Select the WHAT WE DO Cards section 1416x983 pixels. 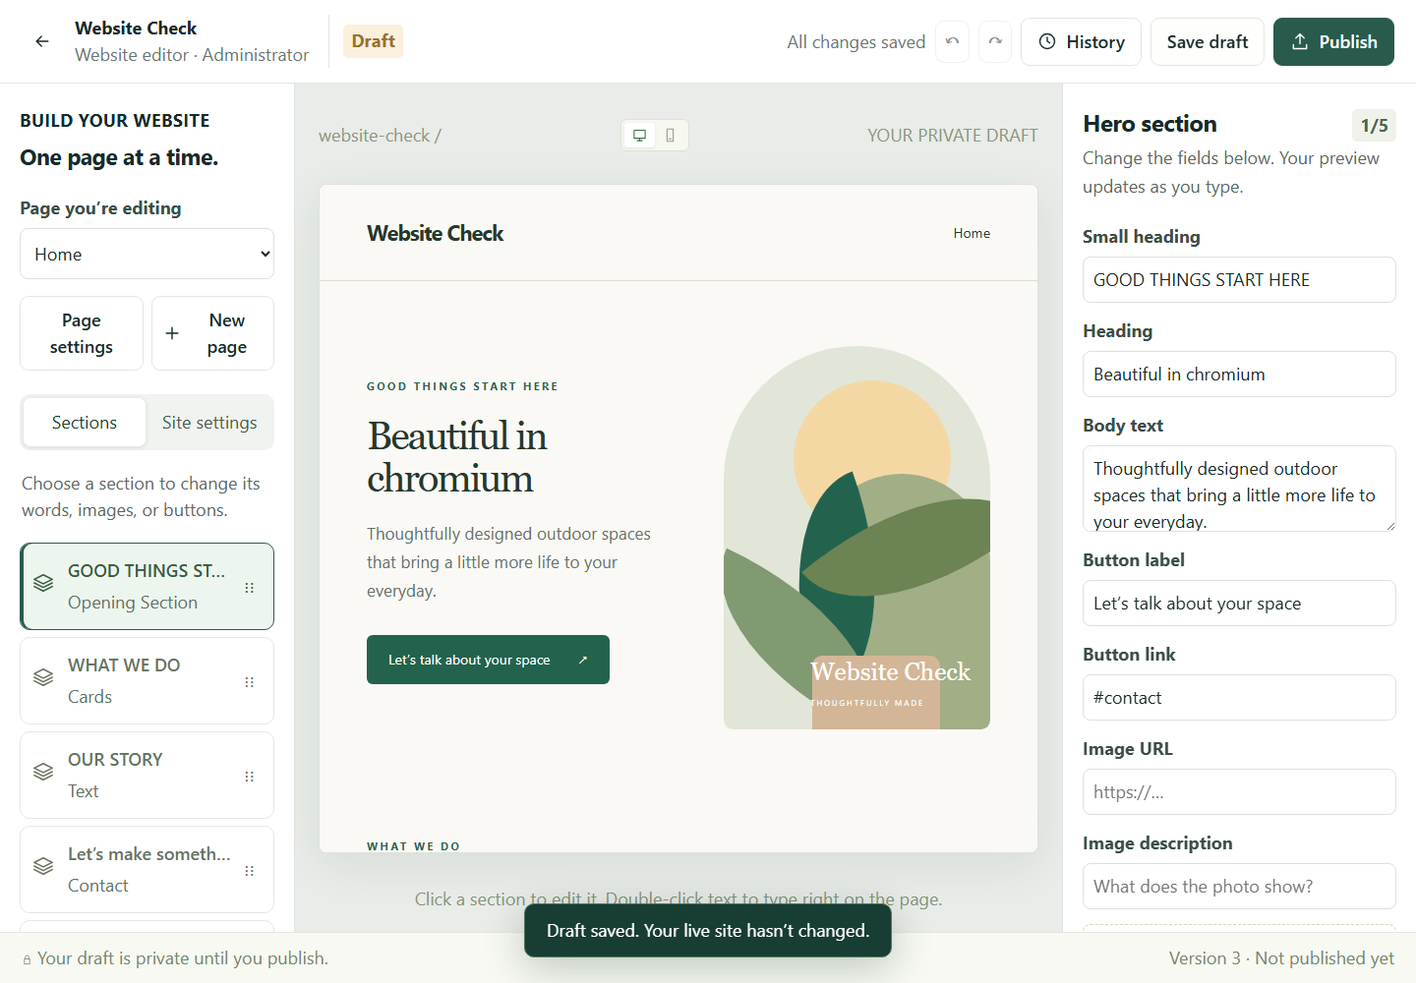[x=147, y=680]
